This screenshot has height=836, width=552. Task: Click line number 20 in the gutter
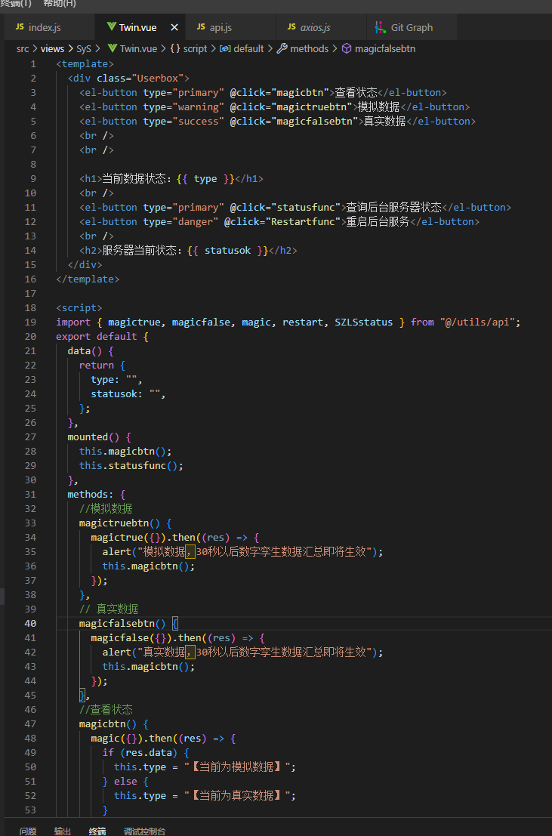[30, 336]
